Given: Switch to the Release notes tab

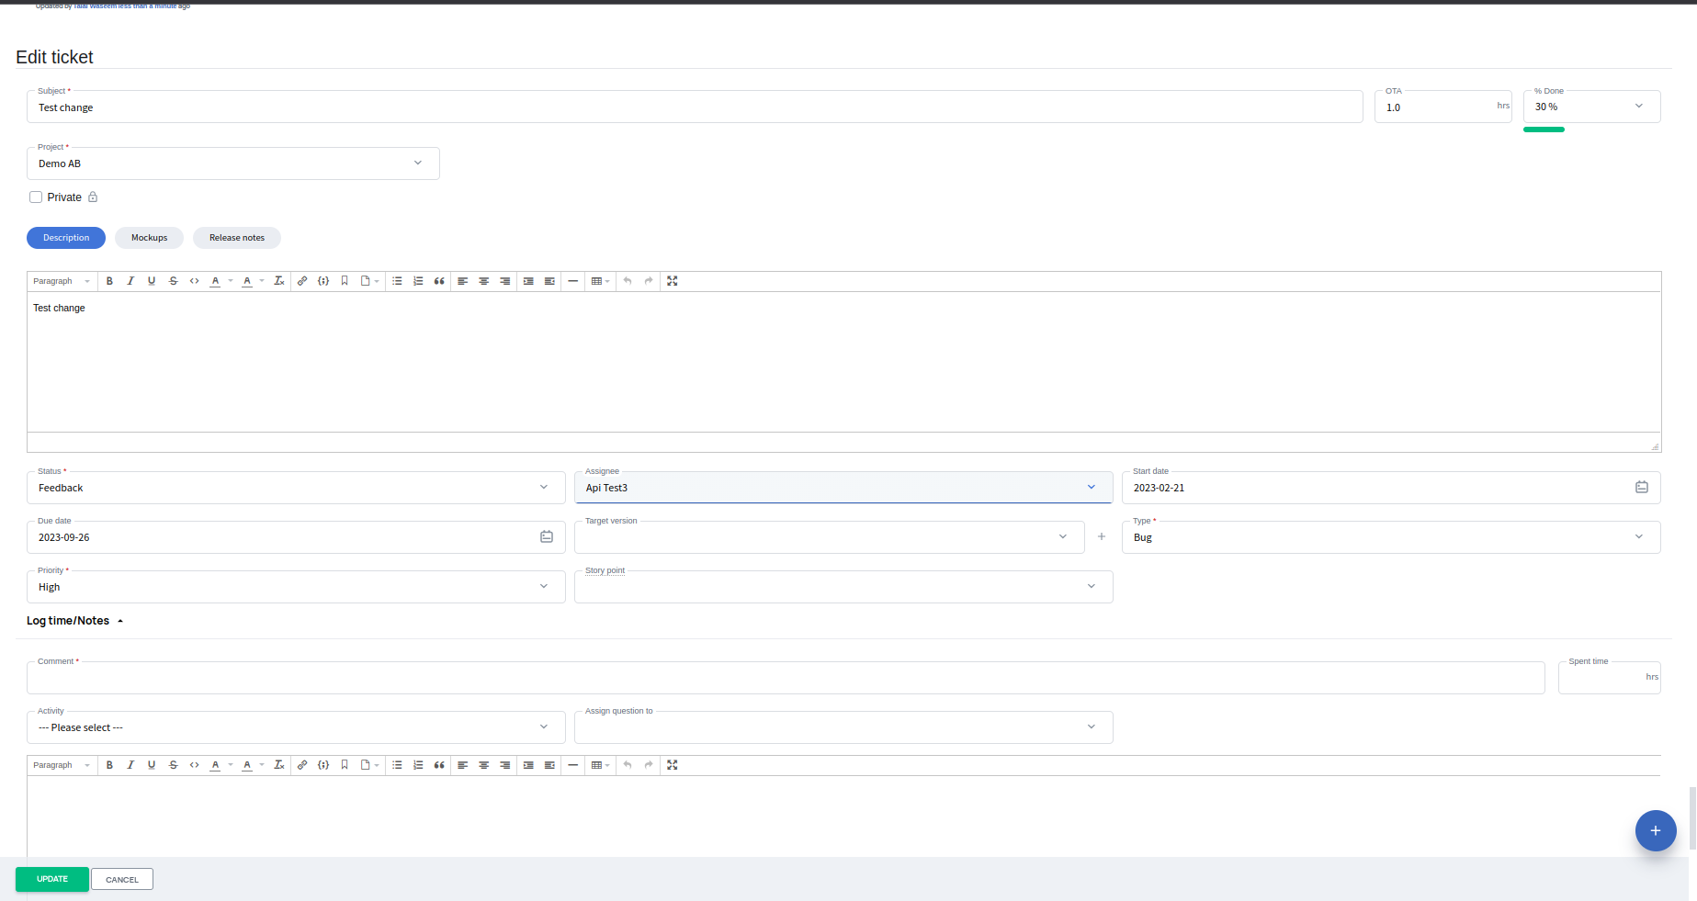Looking at the screenshot, I should click(236, 238).
